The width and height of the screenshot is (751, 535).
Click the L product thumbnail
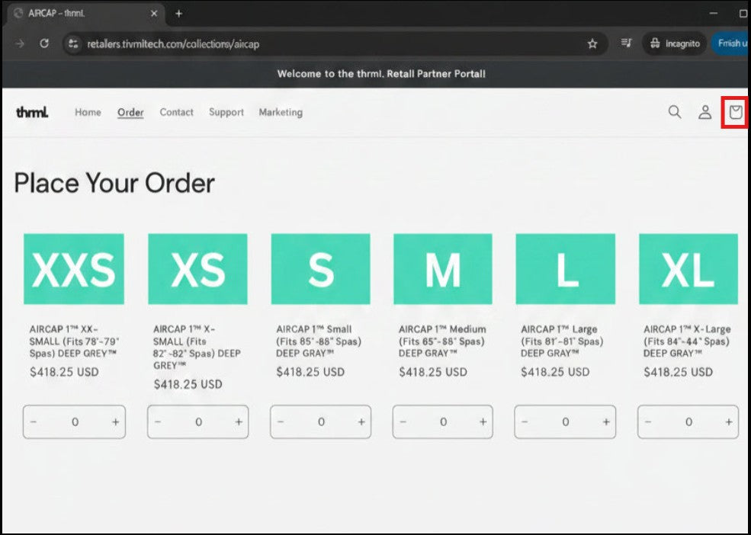pyautogui.click(x=565, y=269)
